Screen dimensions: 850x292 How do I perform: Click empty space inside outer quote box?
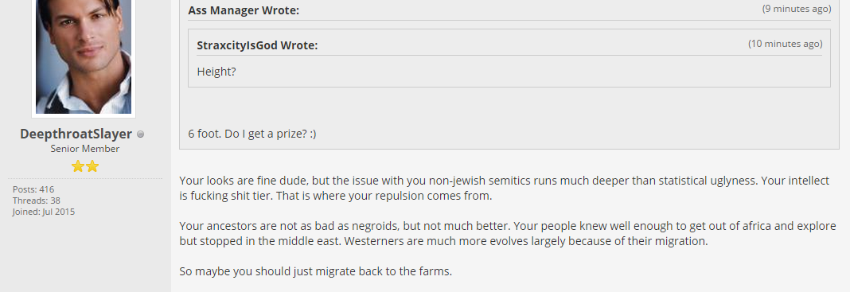pos(509,107)
